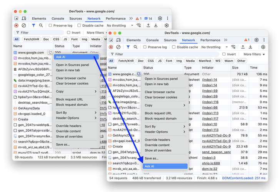Expand Header Options submenu in front context menu
Viewport: 280px width, 192px height.
(165, 132)
